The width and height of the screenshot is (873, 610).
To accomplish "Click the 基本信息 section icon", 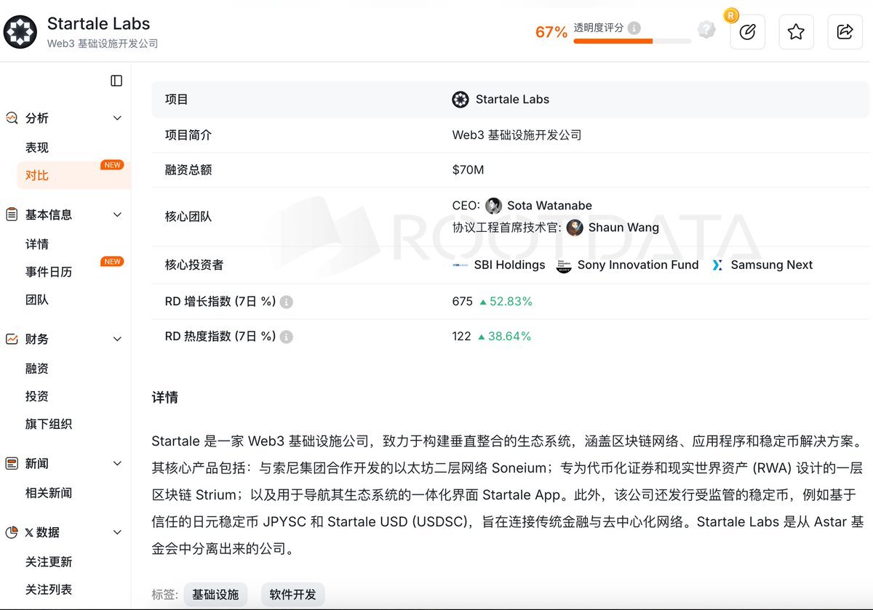I will click(12, 214).
